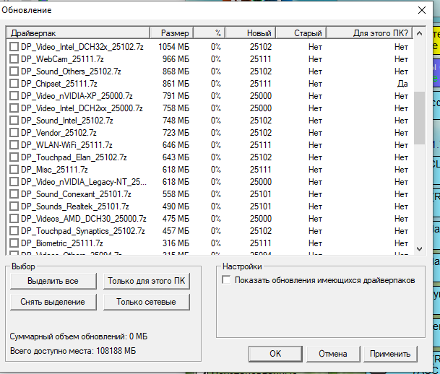This screenshot has width=440, height=374.
Task: Select 'Только сетевые' button
Action: (147, 302)
